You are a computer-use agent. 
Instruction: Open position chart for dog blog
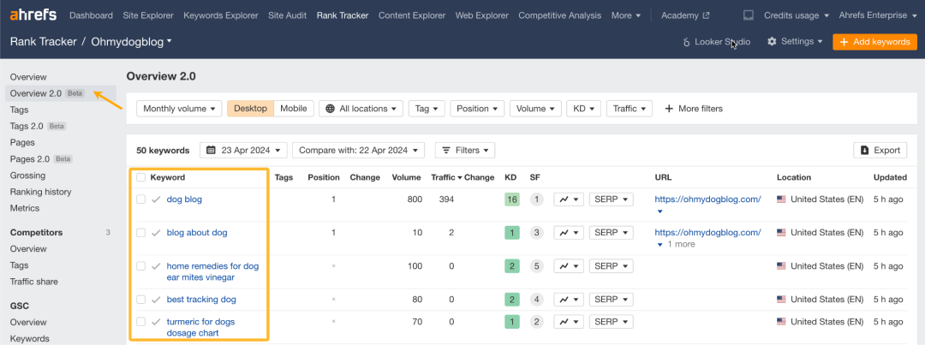coord(569,199)
